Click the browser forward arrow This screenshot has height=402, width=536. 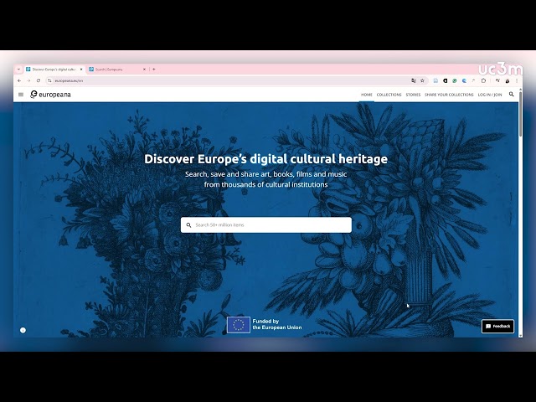coord(28,80)
